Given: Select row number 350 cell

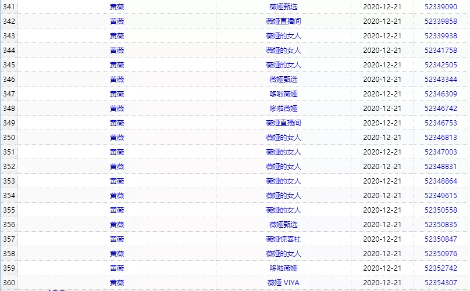Looking at the screenshot, I should (x=9, y=138).
